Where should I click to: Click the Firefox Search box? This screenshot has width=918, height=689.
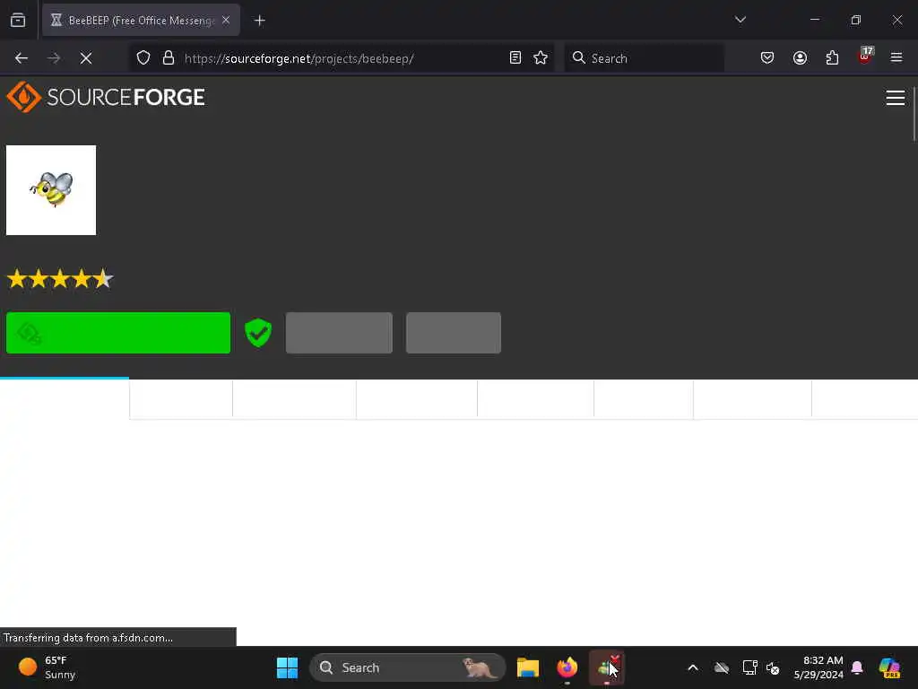click(644, 58)
